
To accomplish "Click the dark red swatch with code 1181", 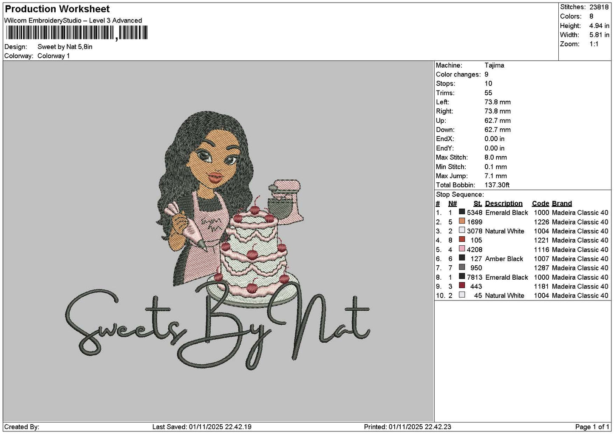I will pyautogui.click(x=462, y=286).
